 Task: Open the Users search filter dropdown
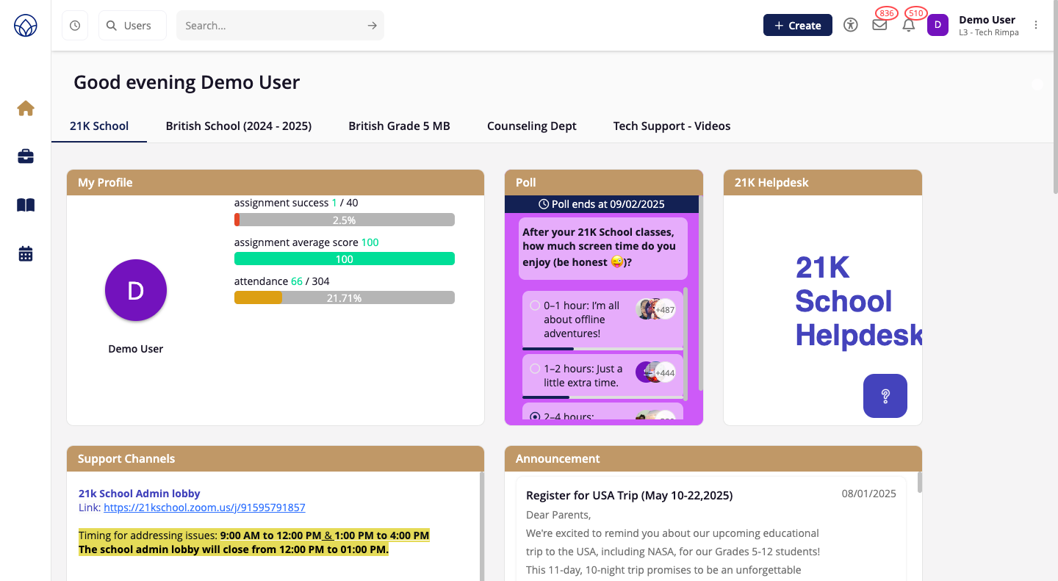pos(132,26)
